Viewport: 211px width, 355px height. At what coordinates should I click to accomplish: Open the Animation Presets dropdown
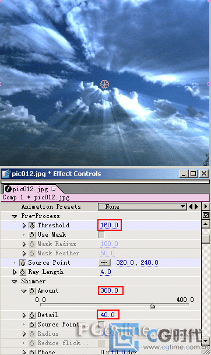[142, 206]
